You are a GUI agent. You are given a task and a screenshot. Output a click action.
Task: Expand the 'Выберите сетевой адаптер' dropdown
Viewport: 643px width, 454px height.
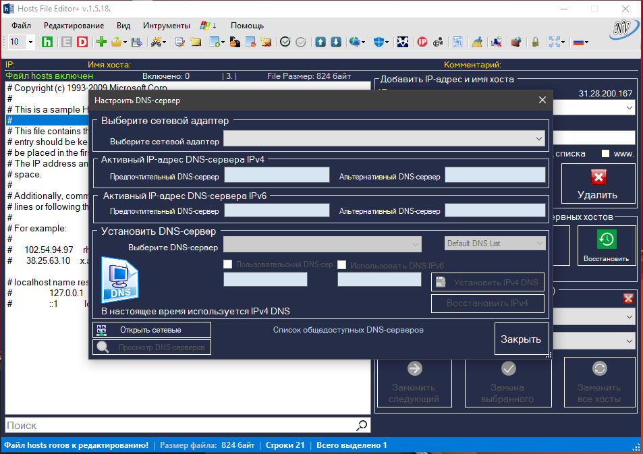385,138
